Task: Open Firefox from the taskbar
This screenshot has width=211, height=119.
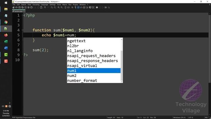Action: coord(6,35)
